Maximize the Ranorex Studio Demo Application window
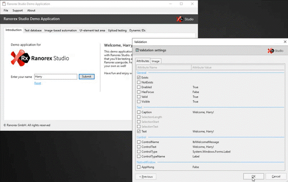The height and width of the screenshot is (182, 288). 181,4
